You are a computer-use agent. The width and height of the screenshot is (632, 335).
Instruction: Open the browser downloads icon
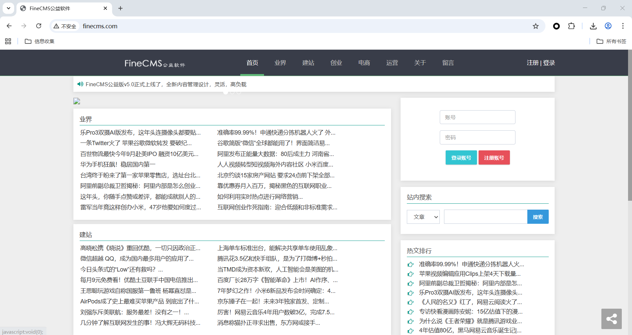point(593,26)
